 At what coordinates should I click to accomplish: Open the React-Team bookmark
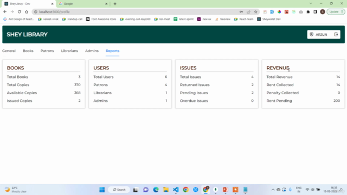[243, 19]
